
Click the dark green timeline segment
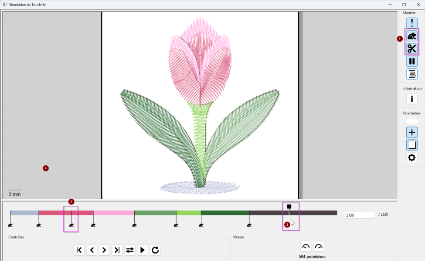(225, 213)
